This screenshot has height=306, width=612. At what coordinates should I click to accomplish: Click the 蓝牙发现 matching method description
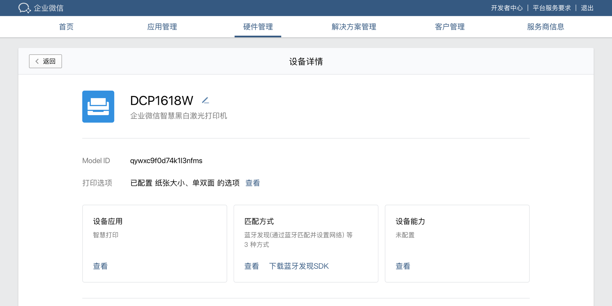298,240
